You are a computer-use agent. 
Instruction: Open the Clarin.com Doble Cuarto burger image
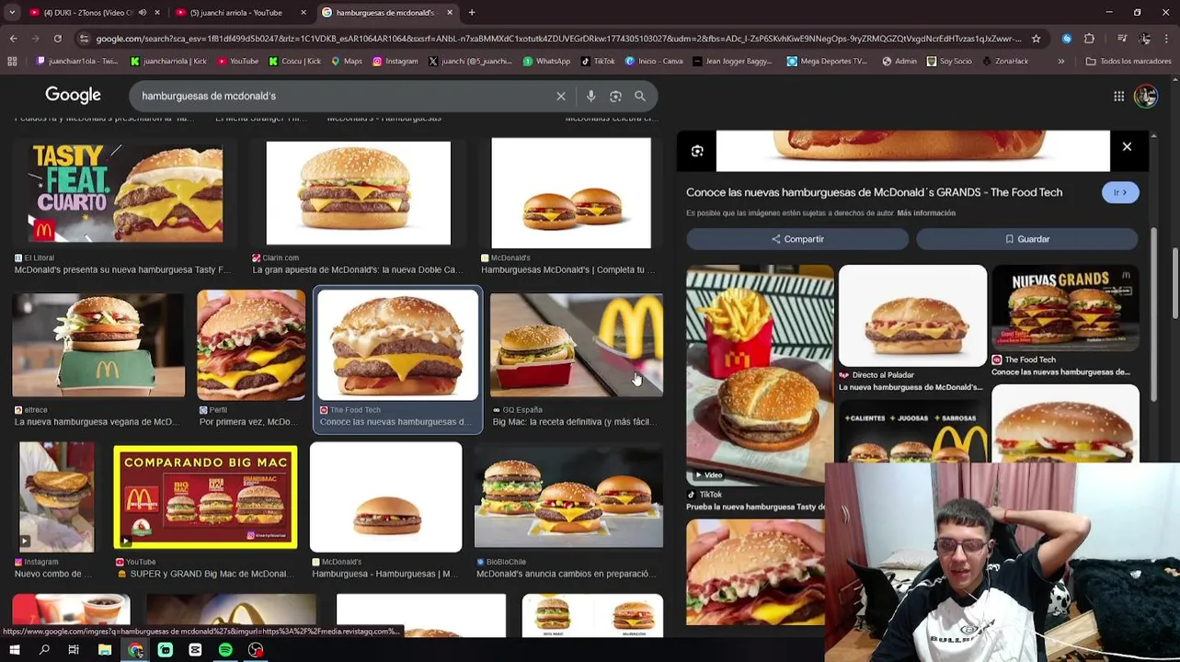pyautogui.click(x=359, y=193)
